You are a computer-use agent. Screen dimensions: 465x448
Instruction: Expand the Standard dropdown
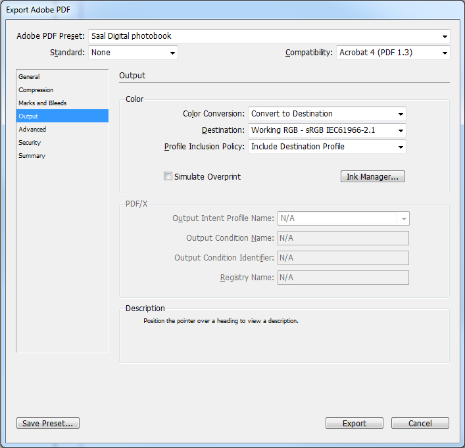(133, 53)
